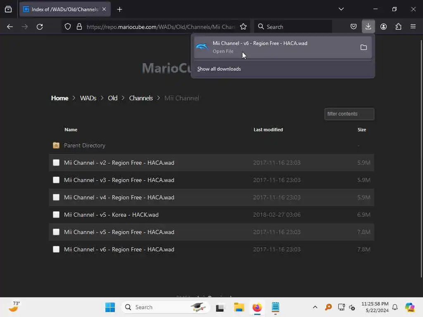The image size is (423, 317).
Task: Click the network tray icon
Action: click(x=341, y=307)
